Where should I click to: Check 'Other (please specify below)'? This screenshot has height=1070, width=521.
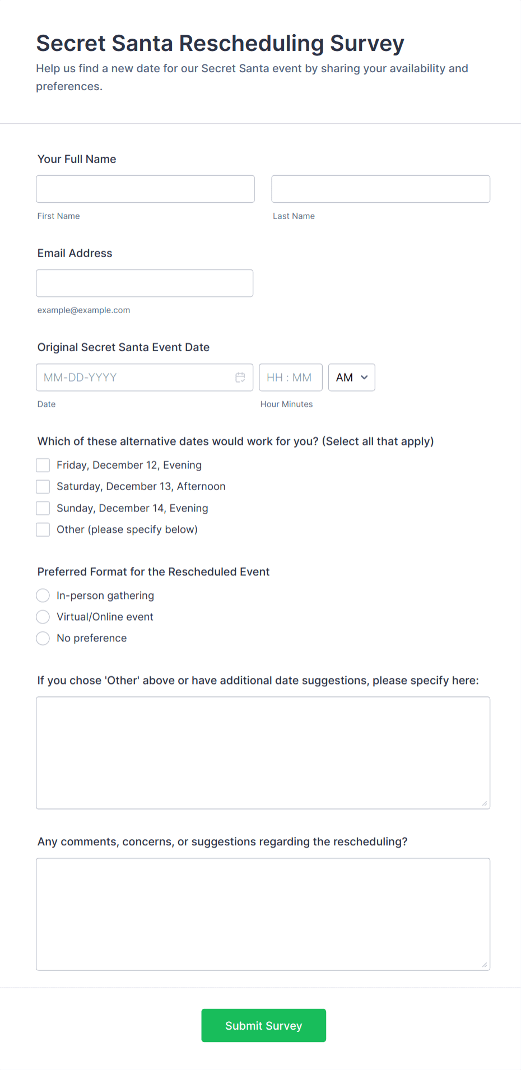[x=43, y=529]
